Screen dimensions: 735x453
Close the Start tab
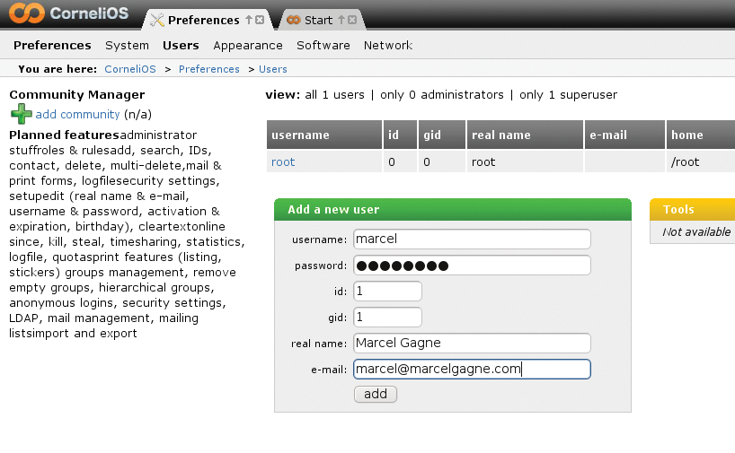click(x=352, y=20)
